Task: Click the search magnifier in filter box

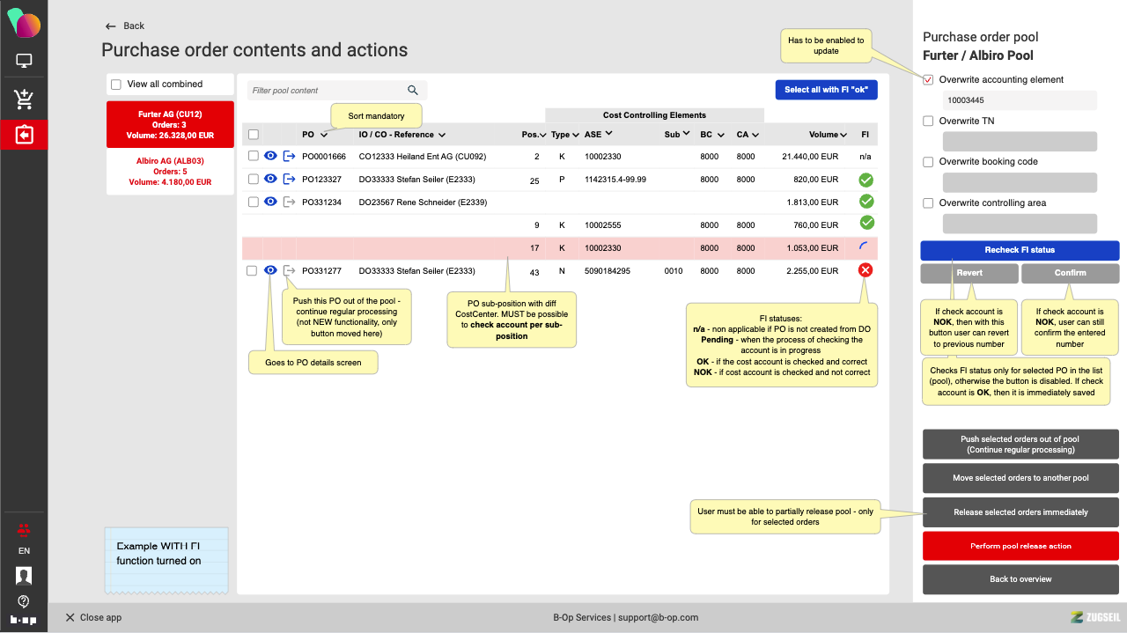Action: pyautogui.click(x=413, y=91)
